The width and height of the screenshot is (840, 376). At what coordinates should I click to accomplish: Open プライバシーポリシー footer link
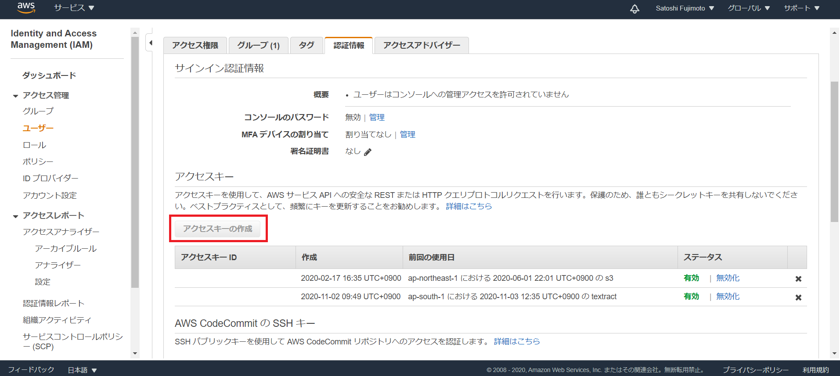pos(756,370)
